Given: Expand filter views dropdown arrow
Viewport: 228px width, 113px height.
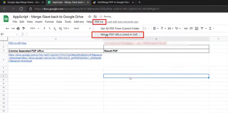Looking at the screenshot, I should click(x=206, y=29).
